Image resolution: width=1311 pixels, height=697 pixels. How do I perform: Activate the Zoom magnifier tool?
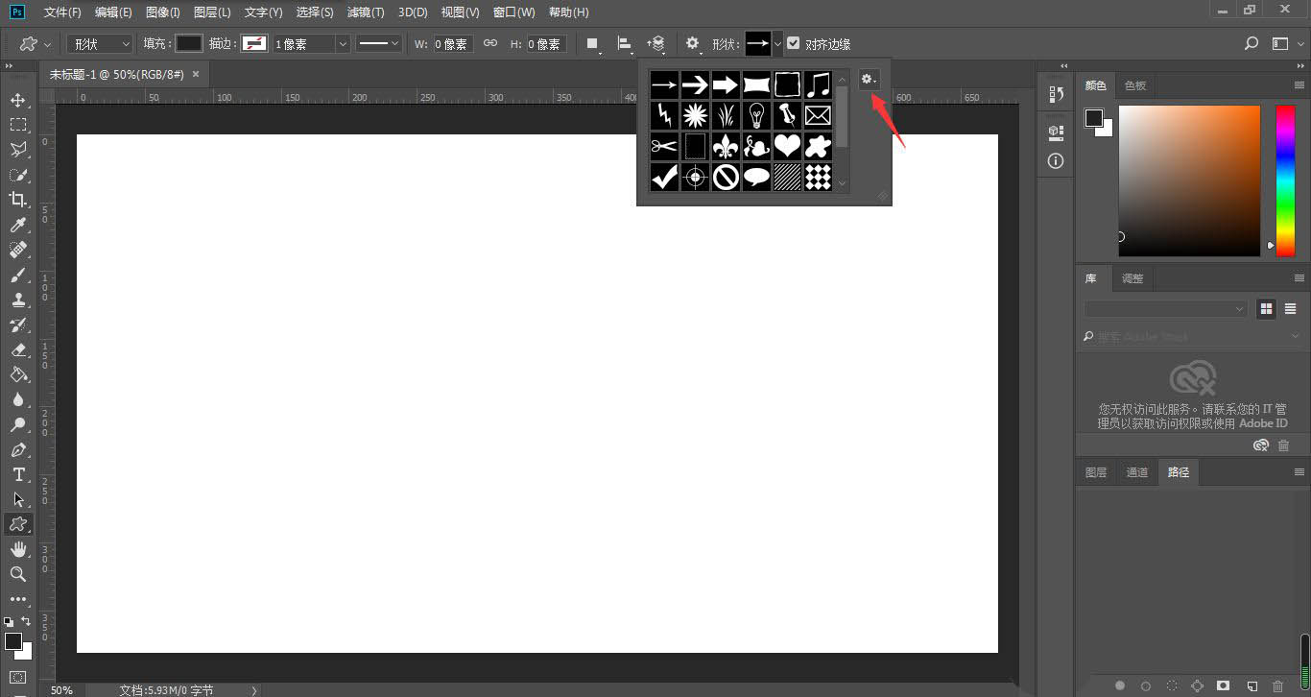[x=18, y=574]
